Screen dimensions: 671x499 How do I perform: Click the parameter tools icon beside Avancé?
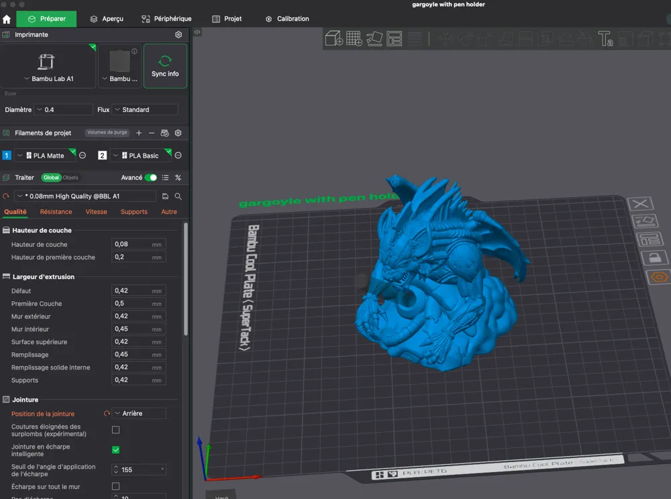pos(178,178)
